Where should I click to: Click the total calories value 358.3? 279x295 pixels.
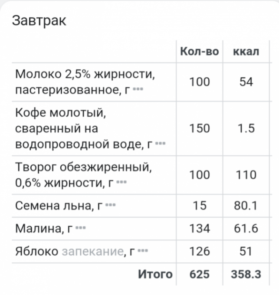click(246, 274)
